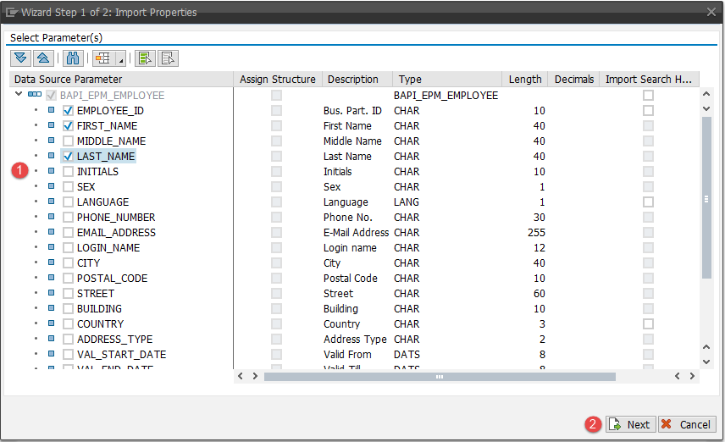Tick the EMAIL_ADDRESS parameter checkbox
The image size is (725, 442).
point(69,233)
